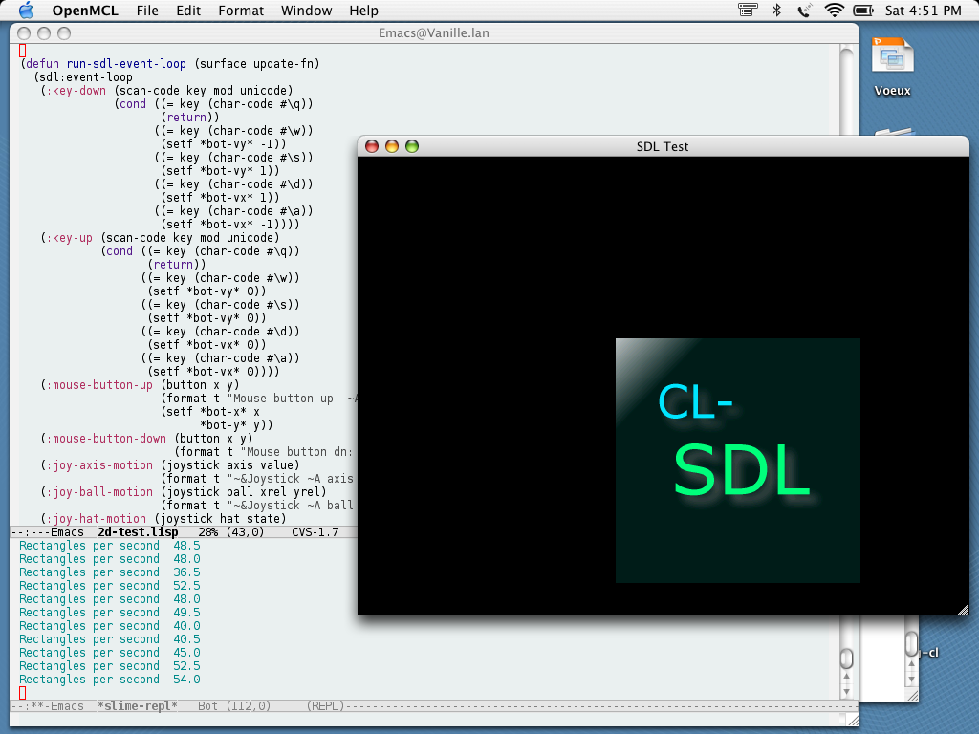Open the Wi-Fi AirPort menu

[x=834, y=10]
